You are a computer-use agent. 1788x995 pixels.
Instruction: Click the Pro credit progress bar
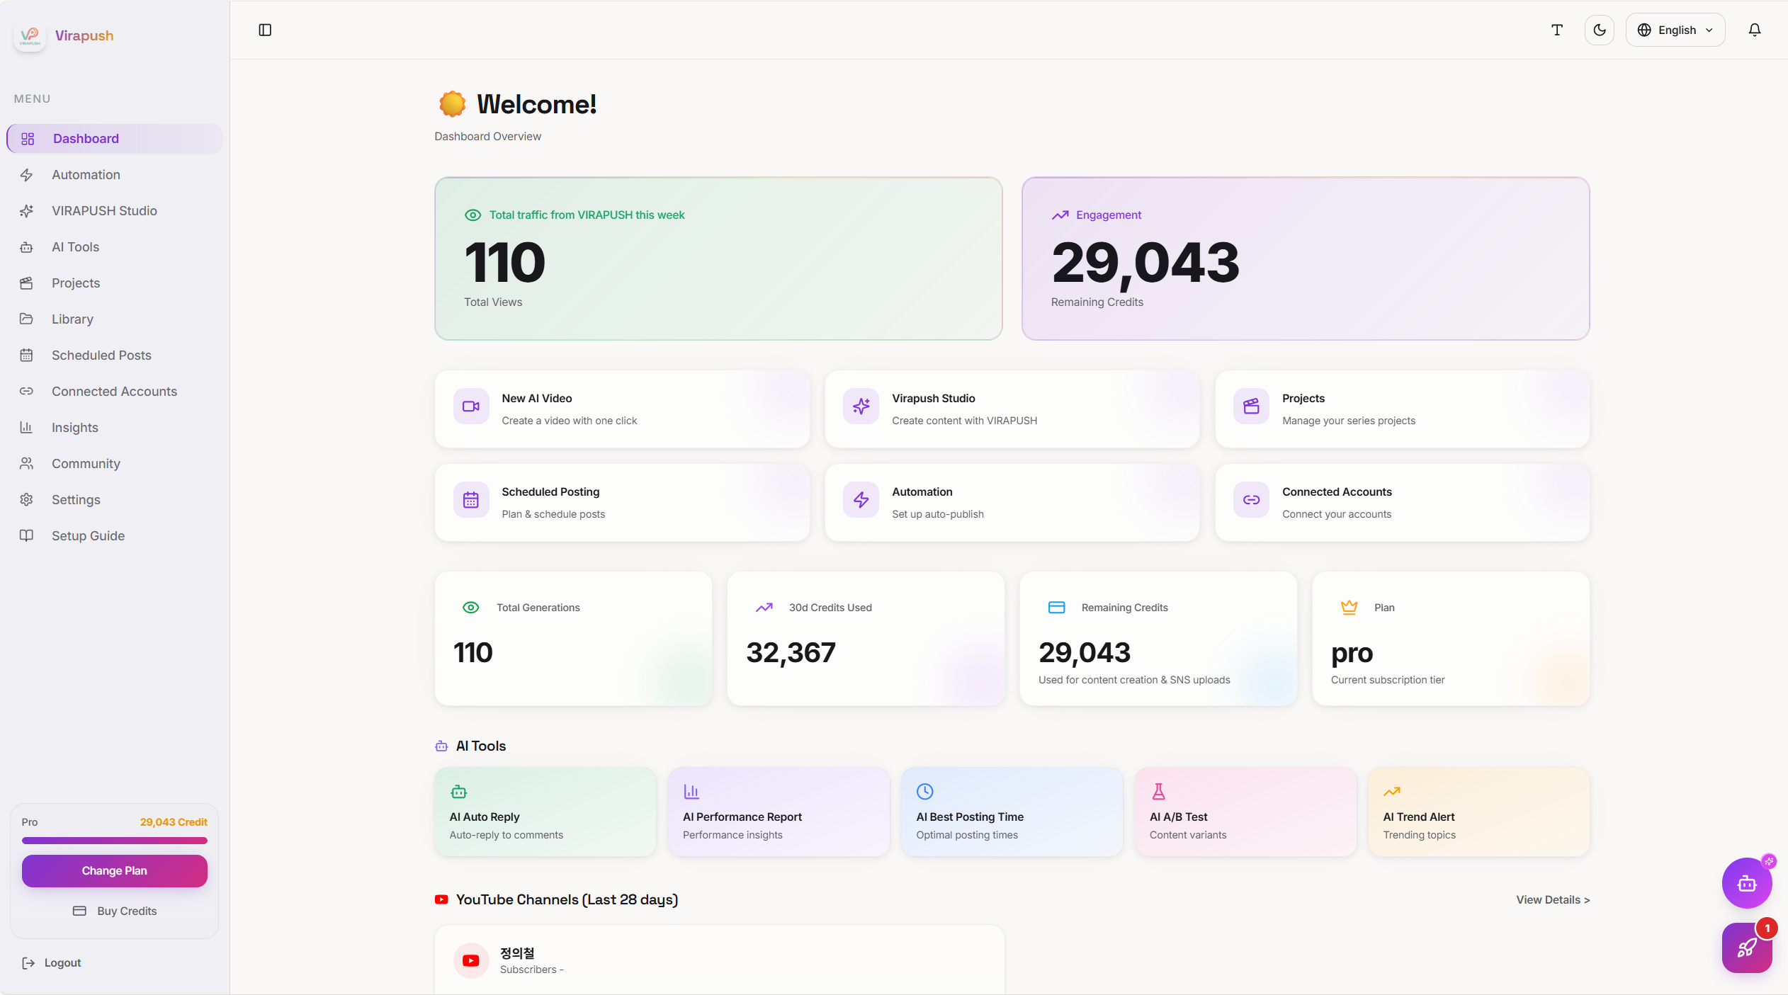[115, 841]
